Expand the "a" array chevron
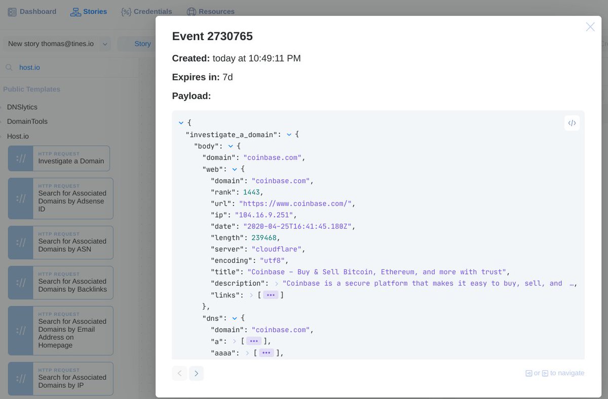 pyautogui.click(x=235, y=341)
